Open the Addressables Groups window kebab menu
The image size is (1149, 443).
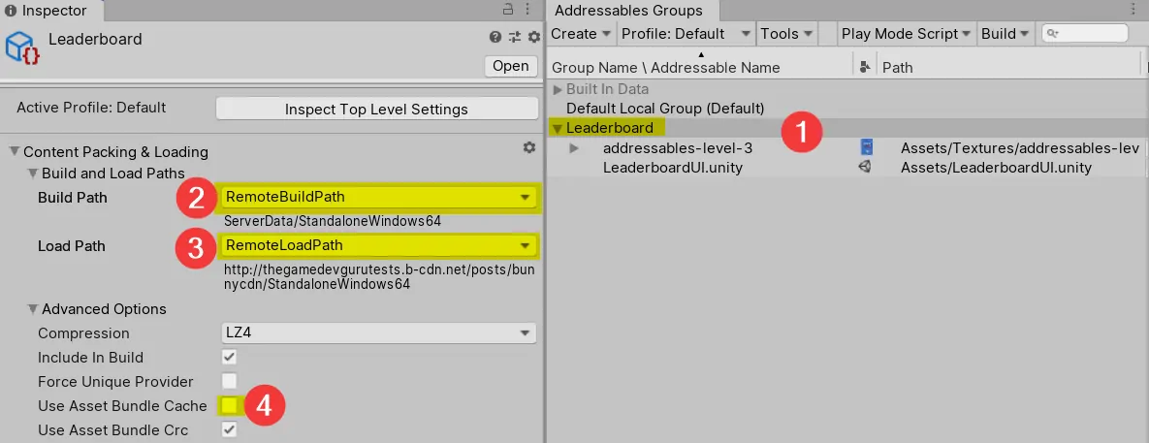click(x=1133, y=10)
